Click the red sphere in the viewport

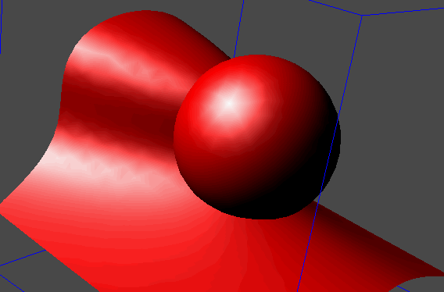pos(257,137)
